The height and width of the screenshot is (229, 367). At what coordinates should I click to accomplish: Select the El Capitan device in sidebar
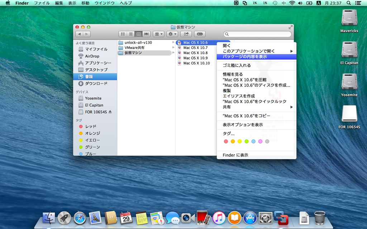[95, 105]
